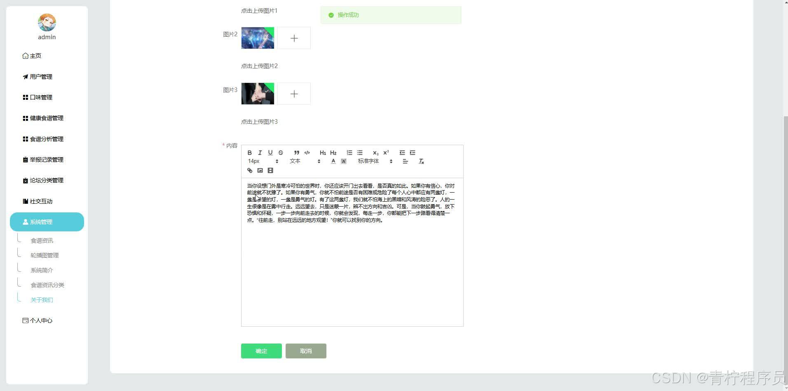The width and height of the screenshot is (788, 391).
Task: Insert a code block
Action: [x=307, y=153]
